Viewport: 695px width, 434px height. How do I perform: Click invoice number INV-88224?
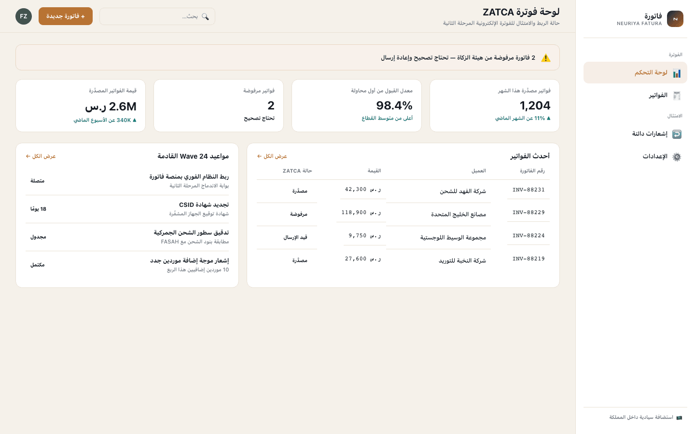[528, 236]
